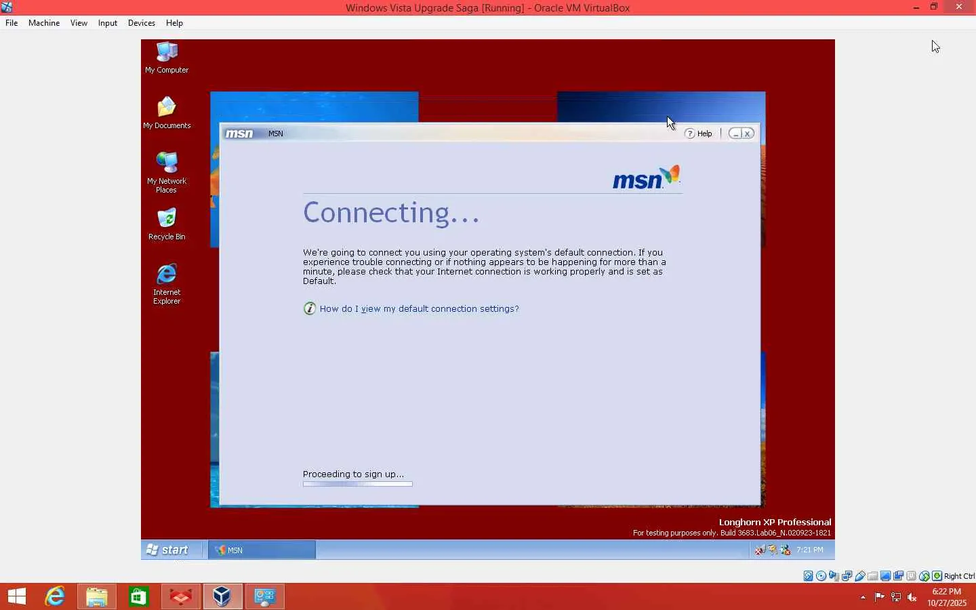Click the first guest tray icon with red X
This screenshot has width=976, height=610.
pos(760,550)
